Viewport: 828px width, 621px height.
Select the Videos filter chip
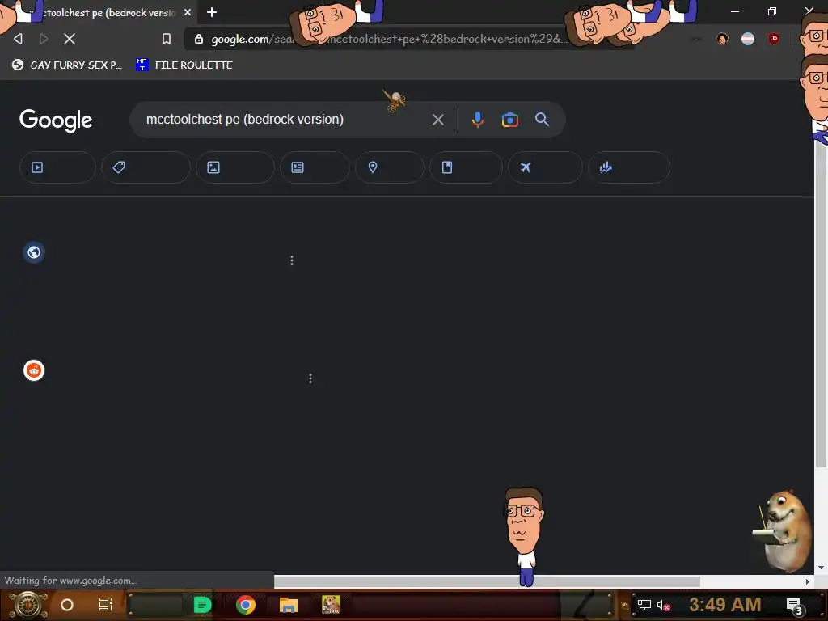pos(57,167)
